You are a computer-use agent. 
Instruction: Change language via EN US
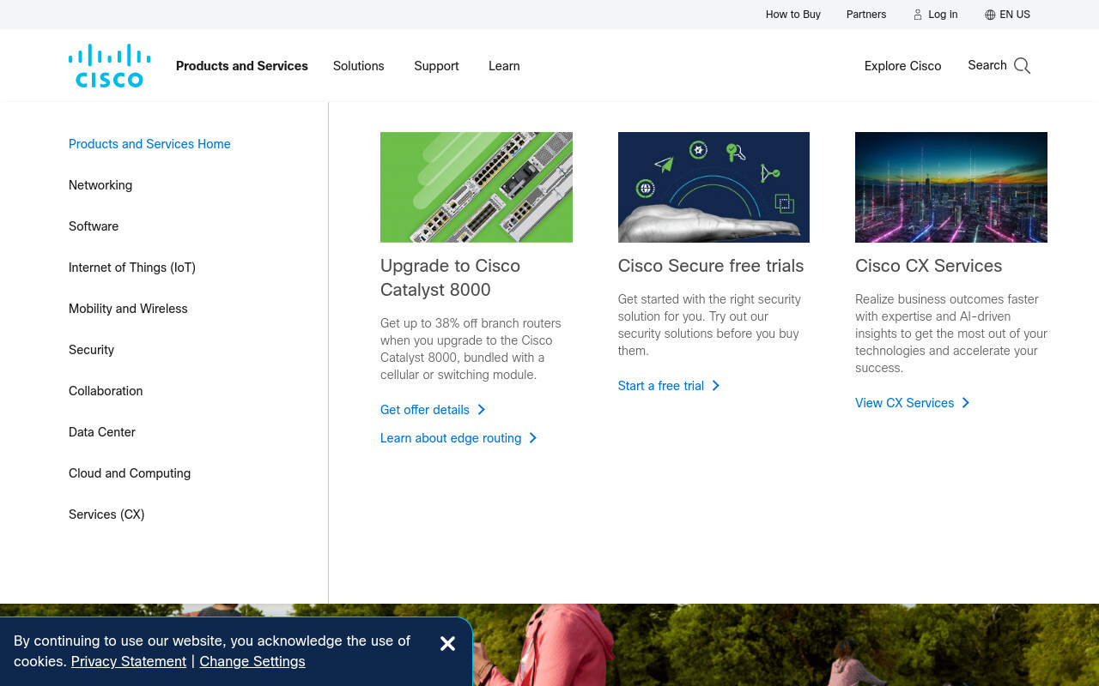coord(1015,15)
